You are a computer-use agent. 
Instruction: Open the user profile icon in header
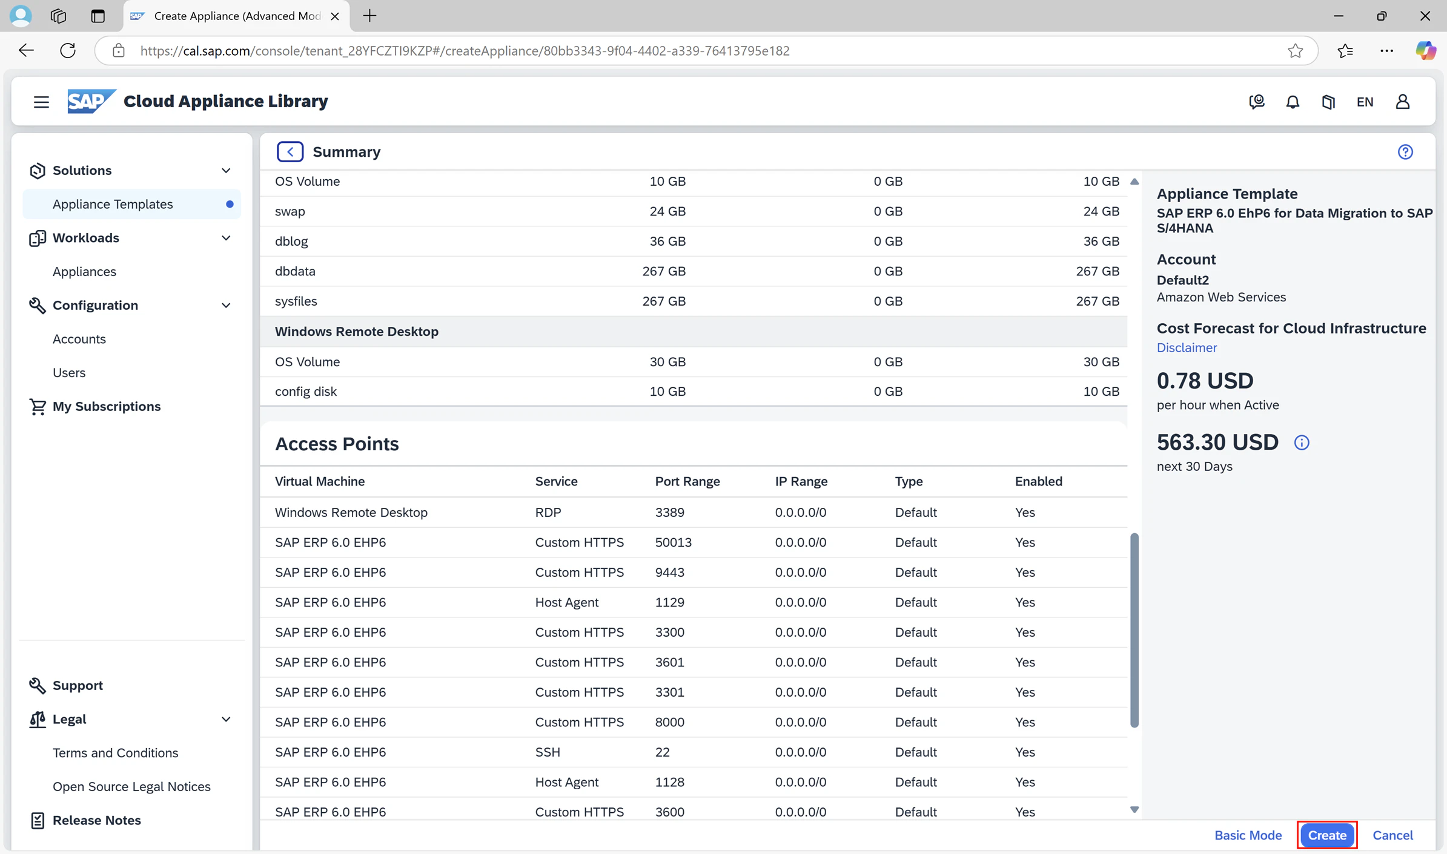[x=1403, y=102]
